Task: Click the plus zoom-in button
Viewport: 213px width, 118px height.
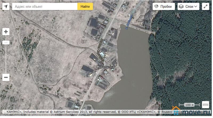Action: [6, 32]
